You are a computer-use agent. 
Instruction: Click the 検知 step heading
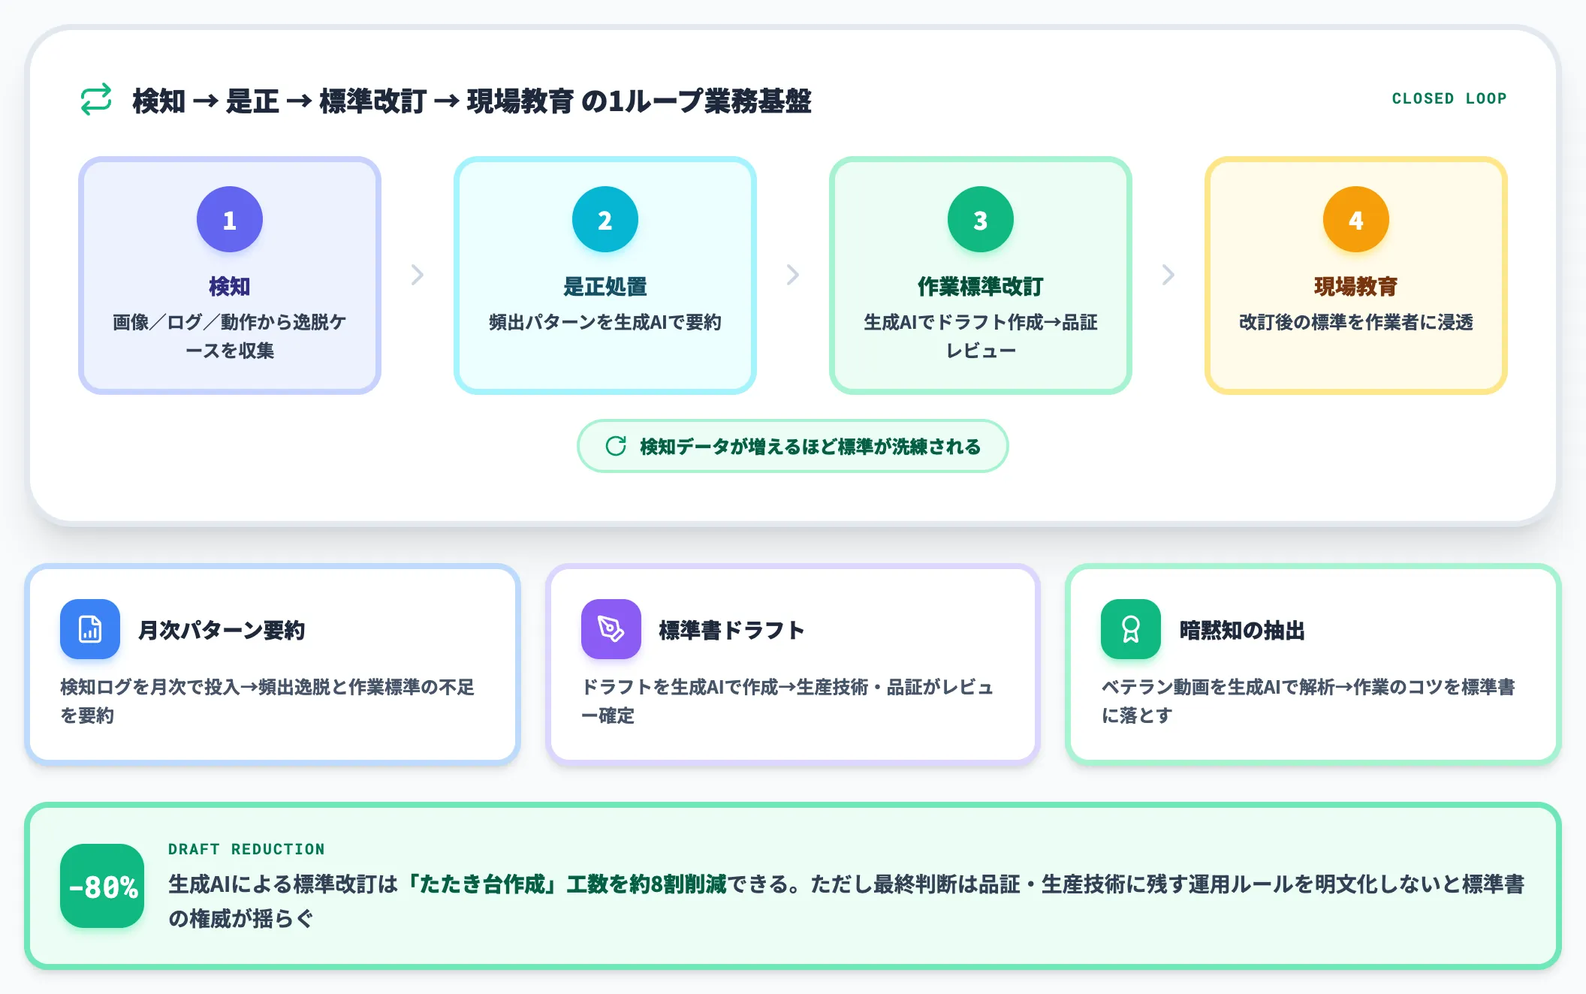point(230,286)
